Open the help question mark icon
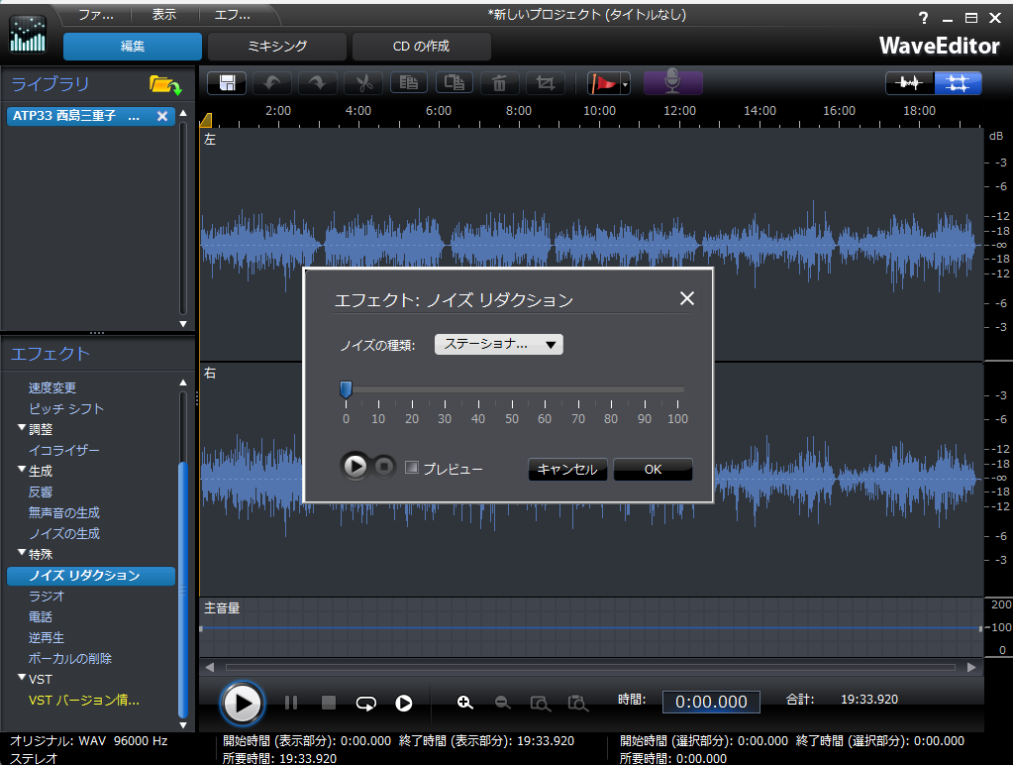This screenshot has width=1013, height=765. pos(923,18)
